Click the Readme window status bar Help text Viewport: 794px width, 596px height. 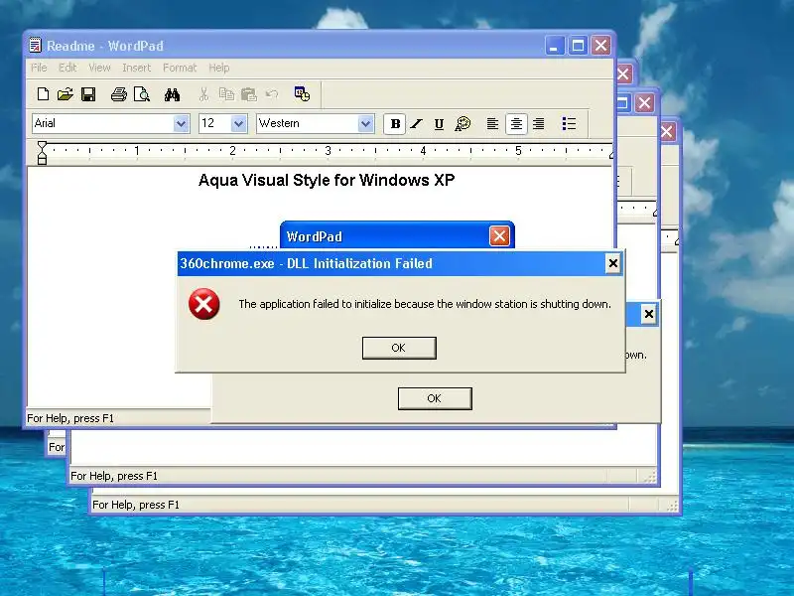coord(70,418)
